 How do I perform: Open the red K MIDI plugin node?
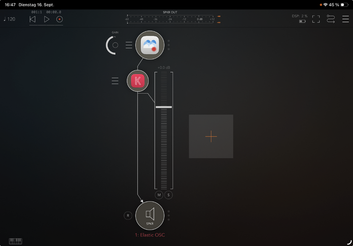click(138, 81)
